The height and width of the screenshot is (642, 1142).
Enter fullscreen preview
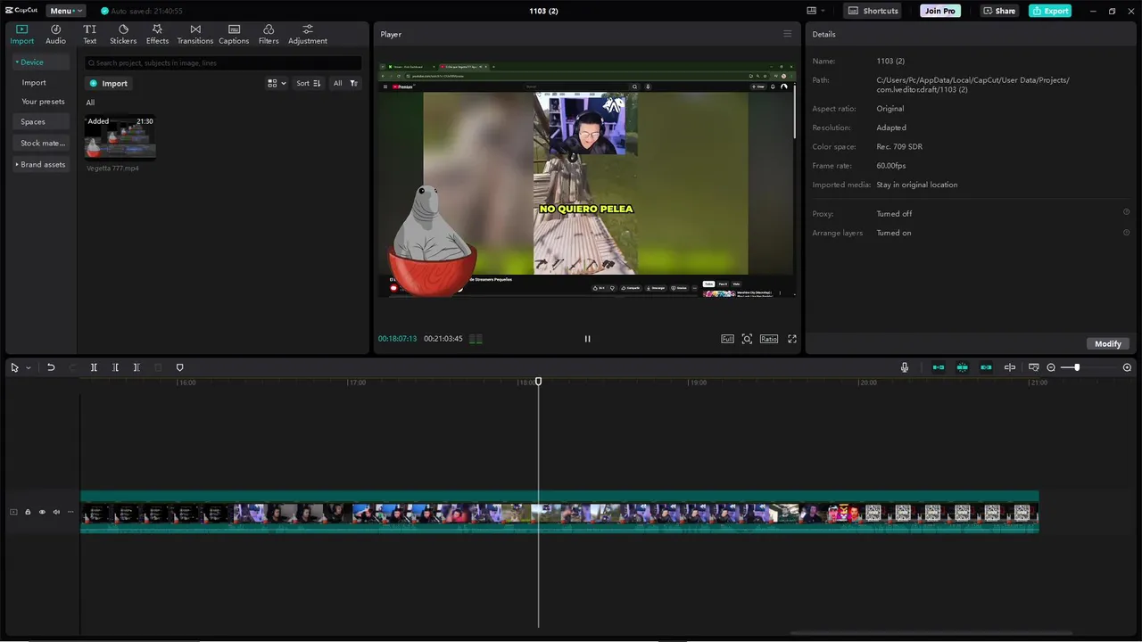pyautogui.click(x=792, y=339)
